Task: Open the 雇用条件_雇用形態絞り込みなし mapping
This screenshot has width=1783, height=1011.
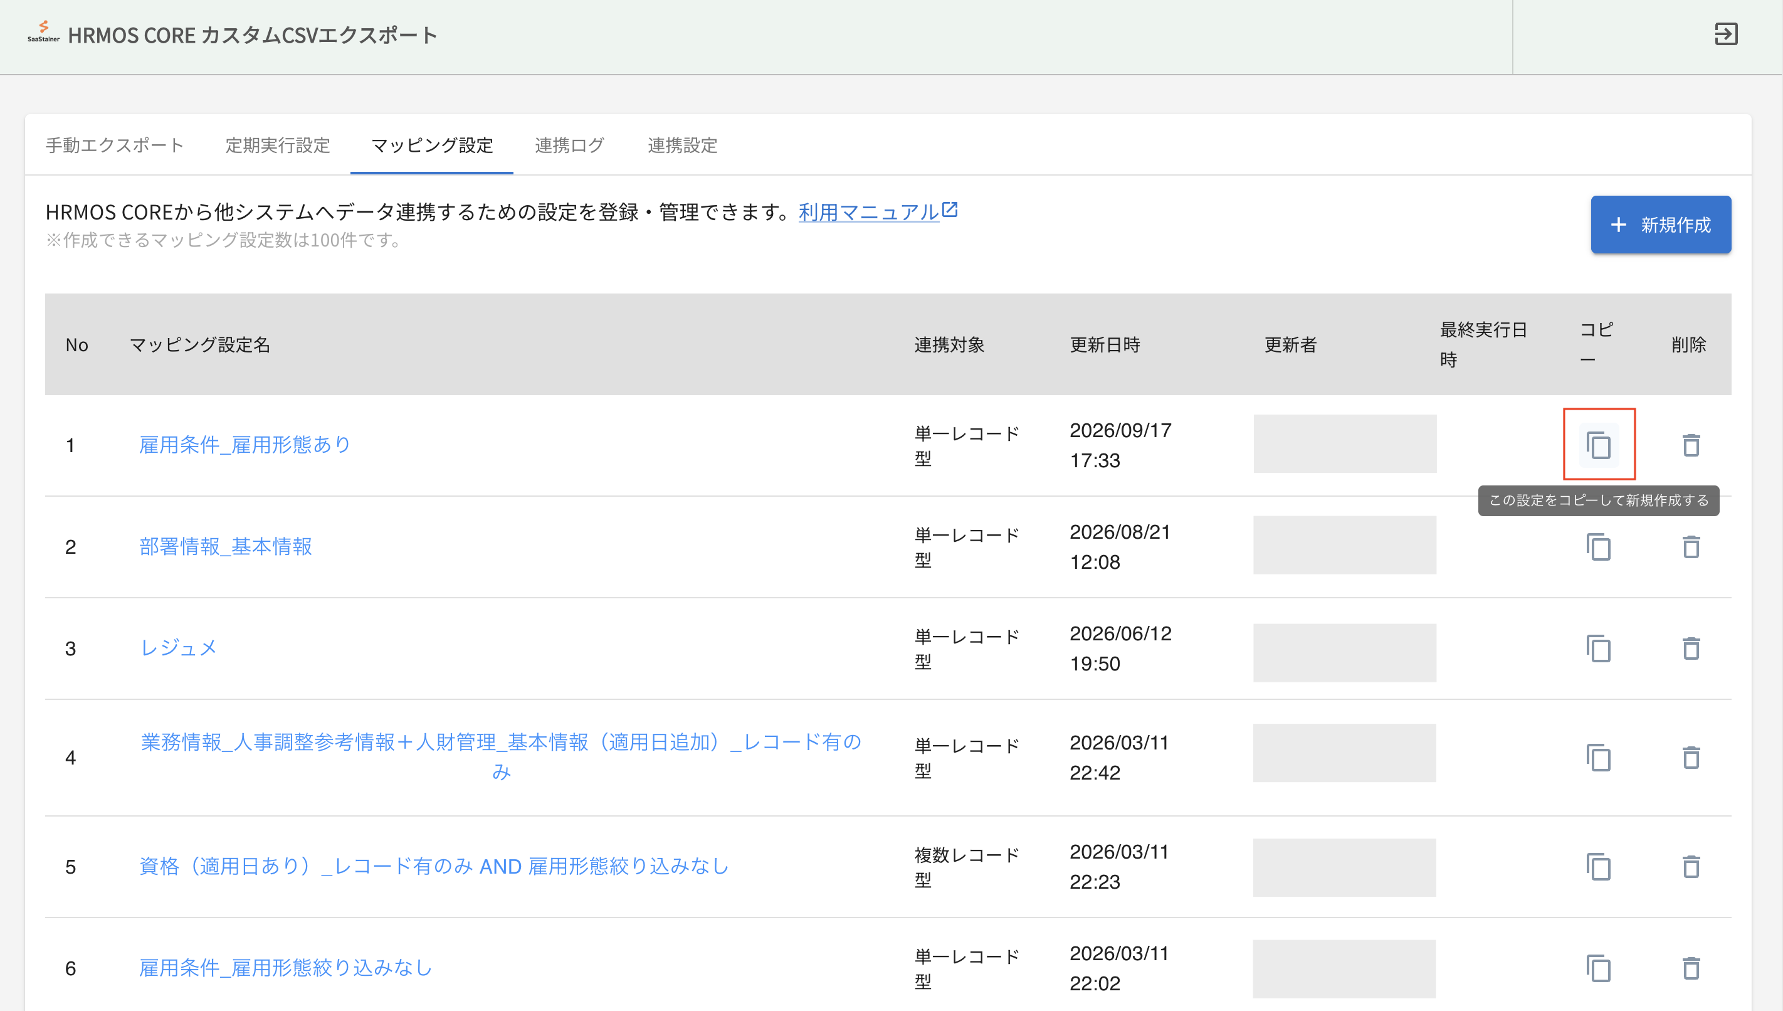Action: pos(285,968)
